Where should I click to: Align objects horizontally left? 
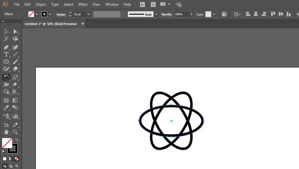pyautogui.click(x=248, y=14)
